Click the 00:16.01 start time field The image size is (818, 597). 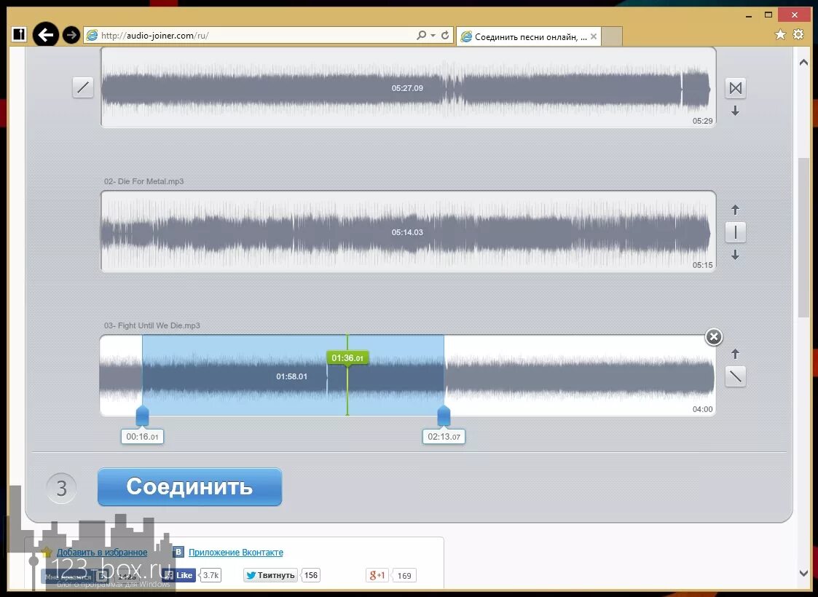pos(142,437)
